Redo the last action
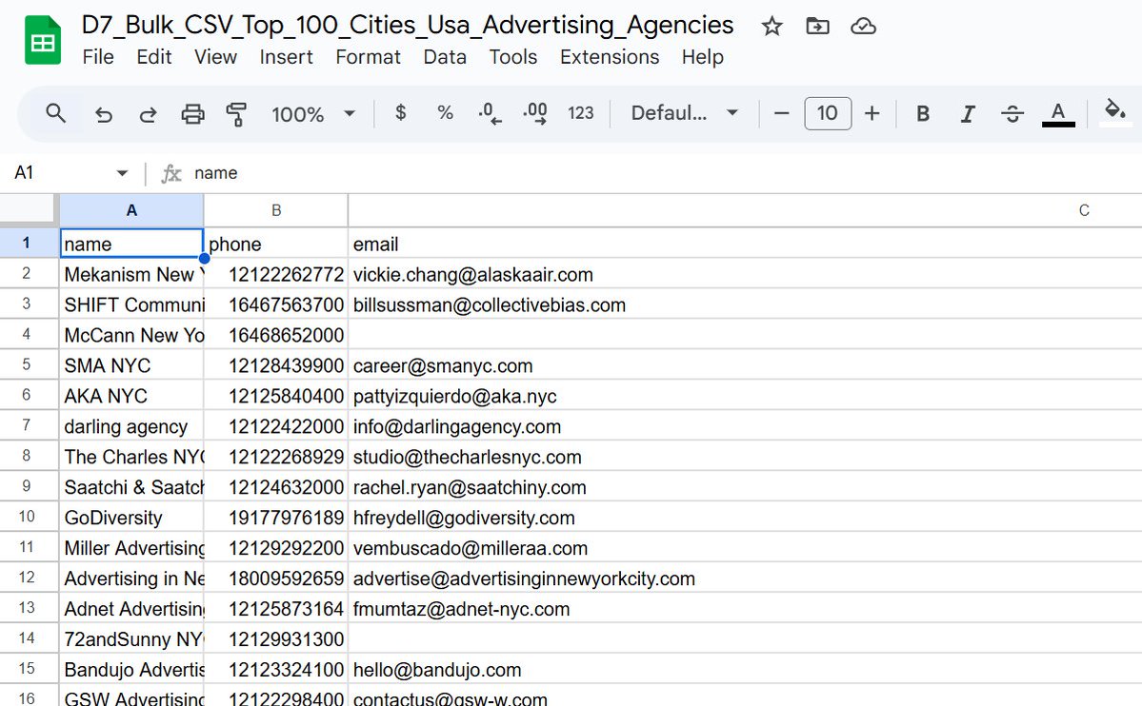Viewport: 1142px width, 706px height. (x=148, y=114)
